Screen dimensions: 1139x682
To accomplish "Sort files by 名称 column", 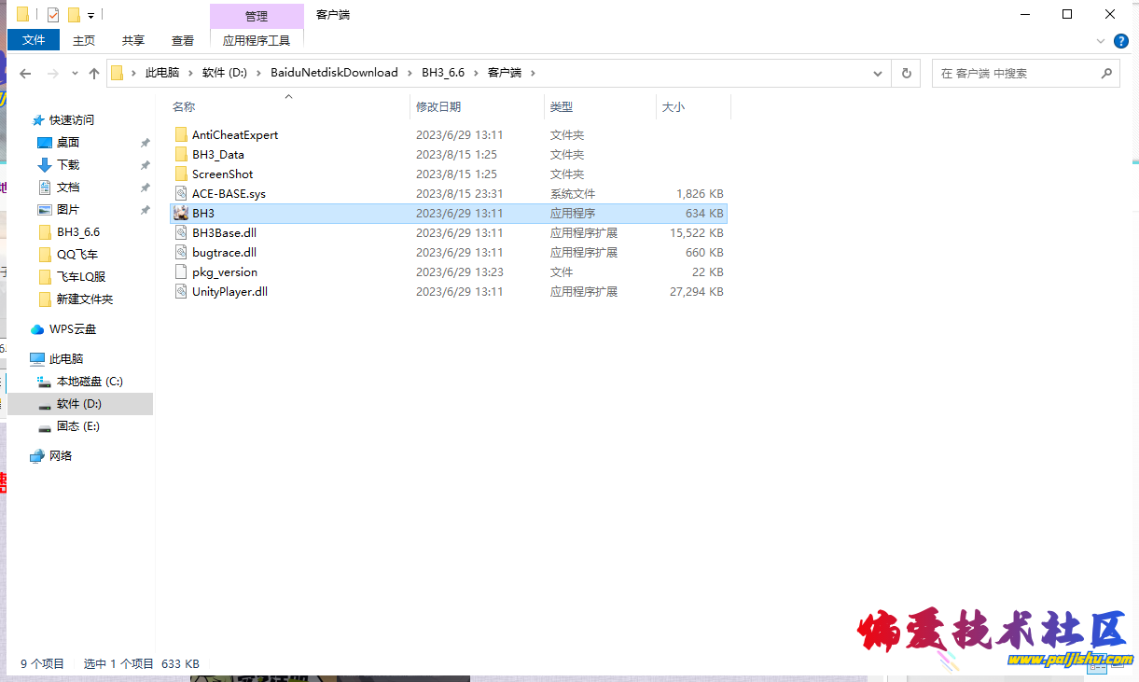I will [184, 107].
